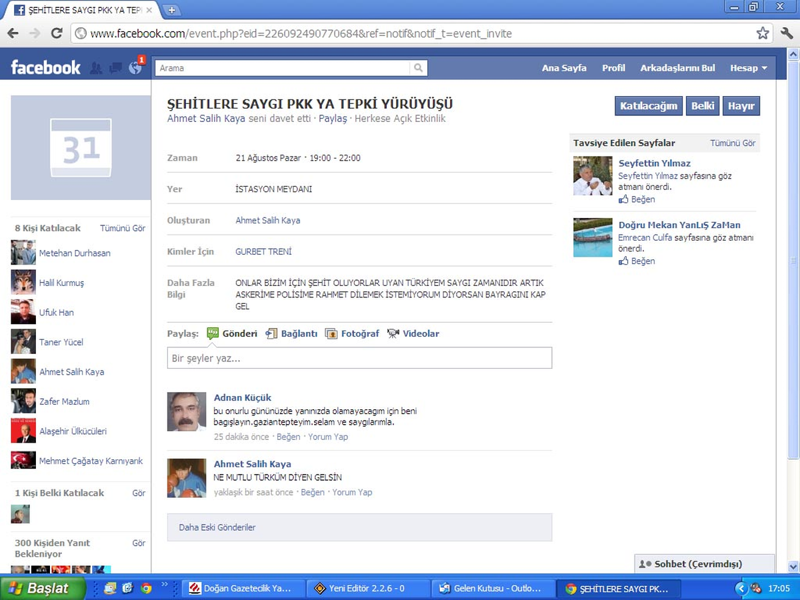This screenshot has height=600, width=800.
Task: Open Ana Sayfa in Facebook header
Action: coord(564,68)
